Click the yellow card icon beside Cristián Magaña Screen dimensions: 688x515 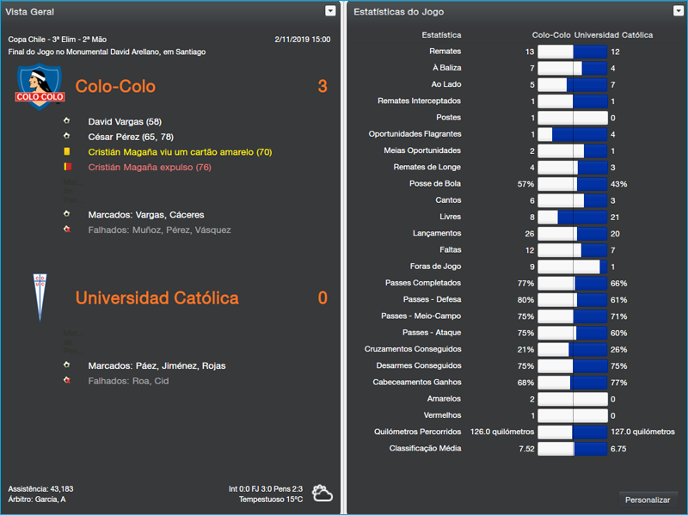[66, 151]
